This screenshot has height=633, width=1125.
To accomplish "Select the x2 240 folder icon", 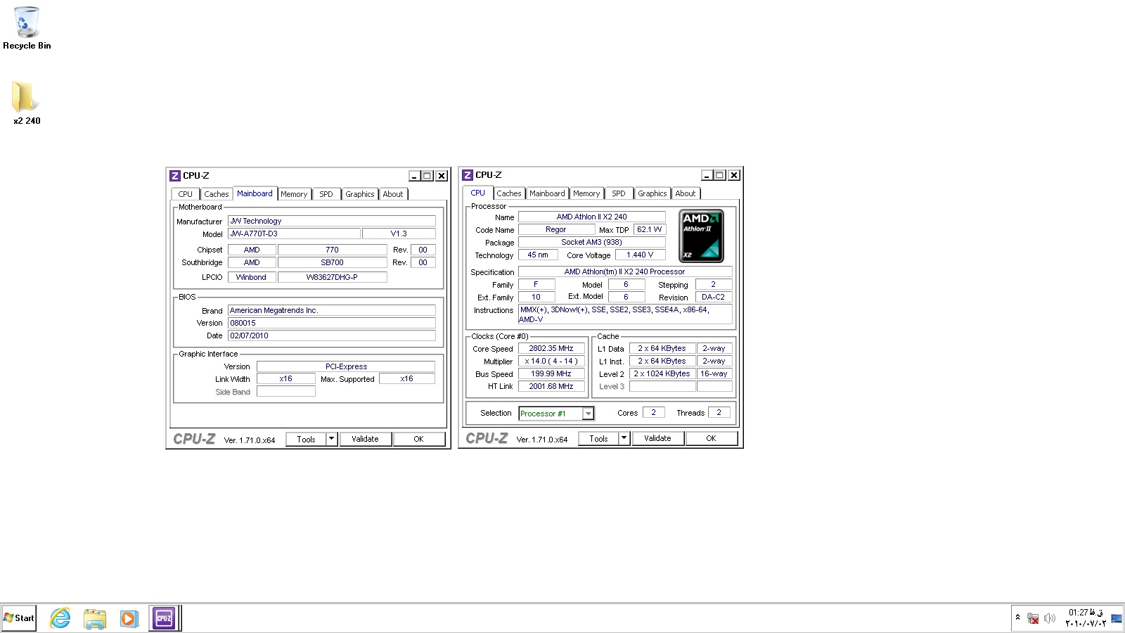I will click(27, 103).
